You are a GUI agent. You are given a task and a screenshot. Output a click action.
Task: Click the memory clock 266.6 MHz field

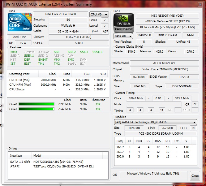136,98
